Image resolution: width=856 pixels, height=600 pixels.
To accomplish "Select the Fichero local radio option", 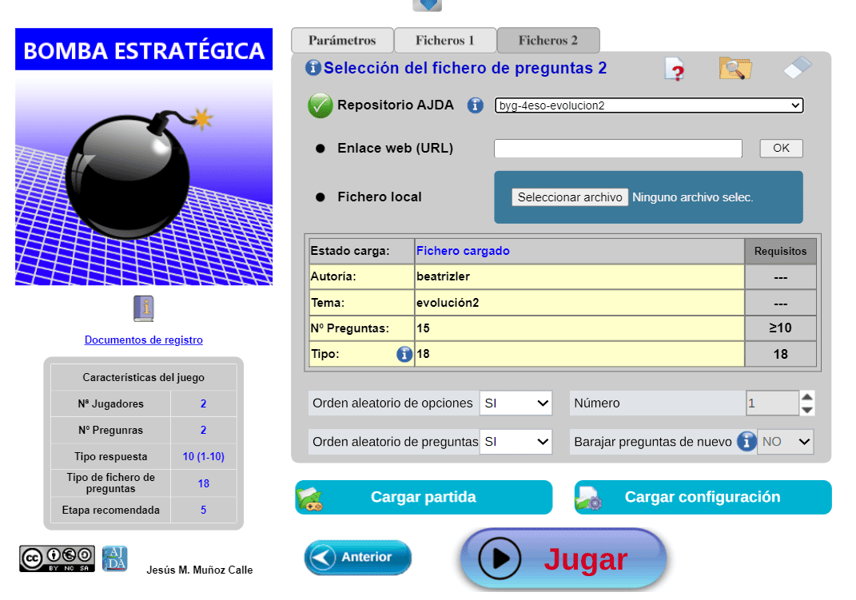I will click(x=321, y=197).
